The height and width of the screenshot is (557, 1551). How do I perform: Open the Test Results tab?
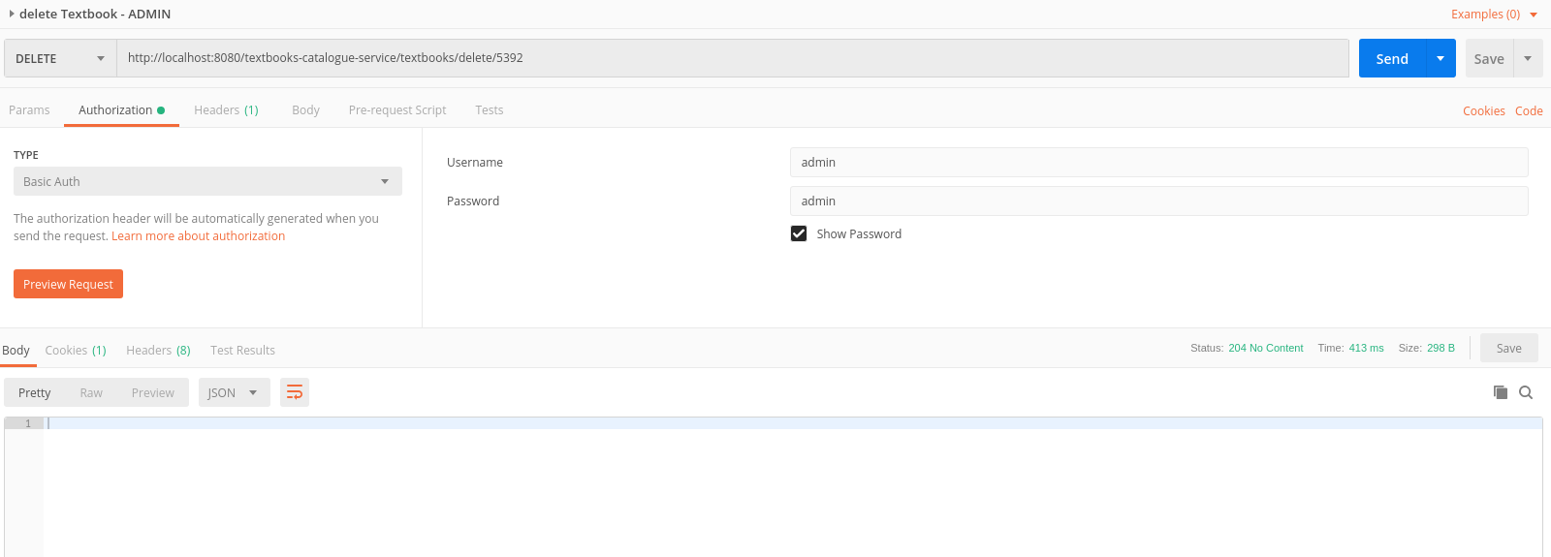pos(242,351)
